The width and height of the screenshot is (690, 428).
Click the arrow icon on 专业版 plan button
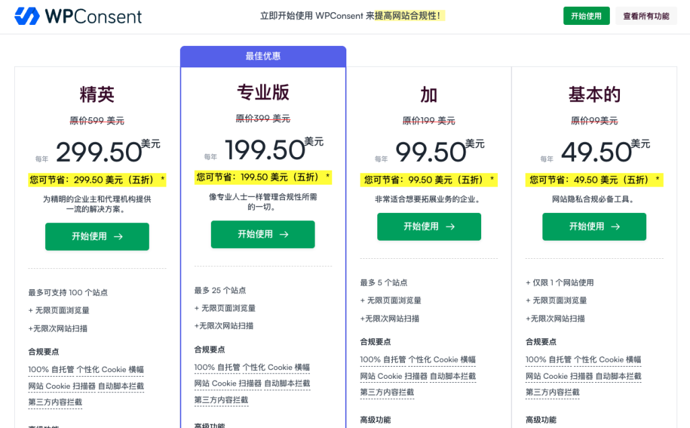[x=284, y=235]
